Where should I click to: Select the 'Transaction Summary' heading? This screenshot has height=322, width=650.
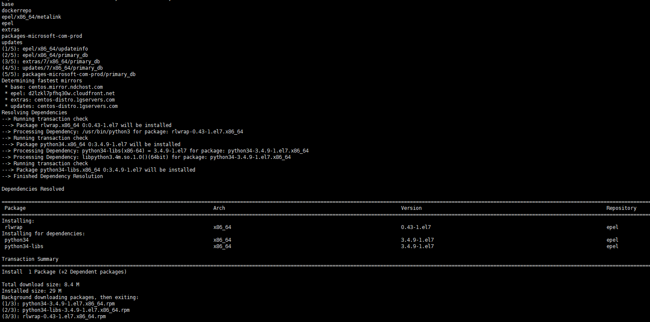point(30,259)
